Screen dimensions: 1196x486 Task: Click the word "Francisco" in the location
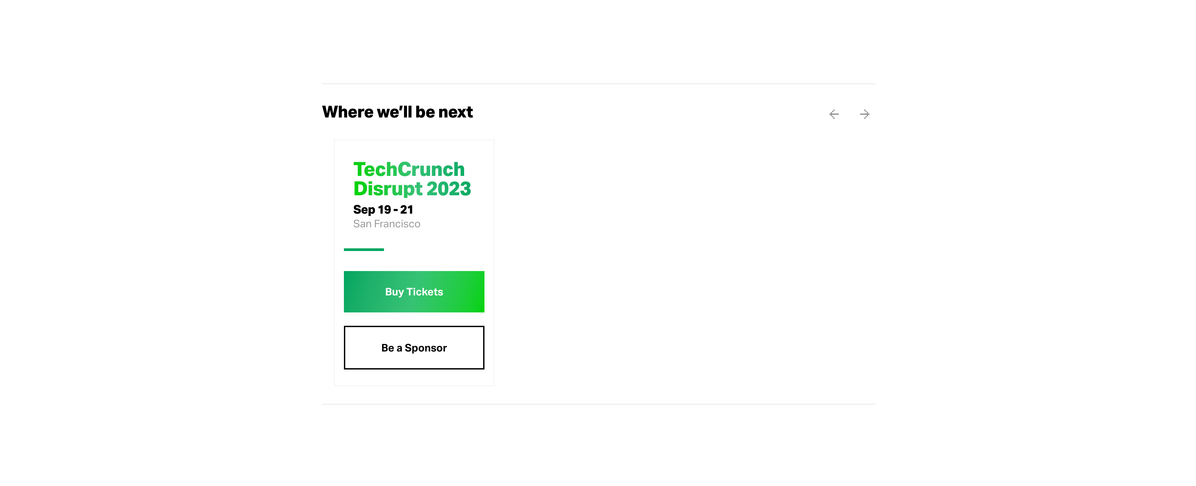(397, 224)
